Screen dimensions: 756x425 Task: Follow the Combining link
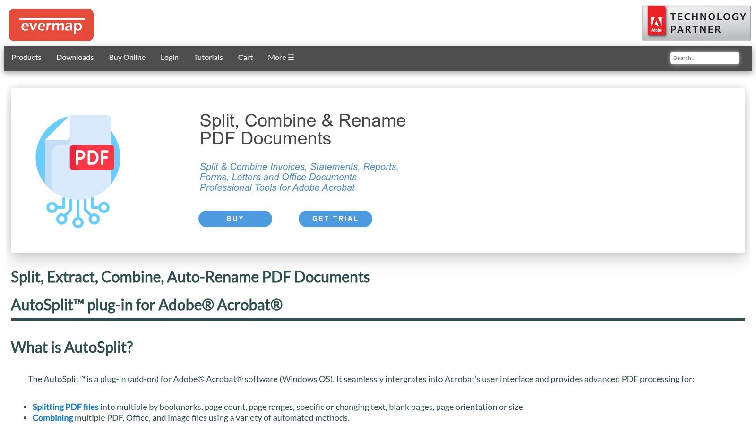coord(53,418)
